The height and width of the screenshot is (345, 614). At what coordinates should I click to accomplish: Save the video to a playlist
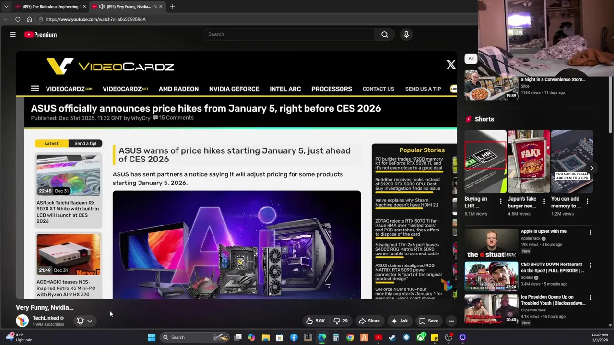(428, 321)
